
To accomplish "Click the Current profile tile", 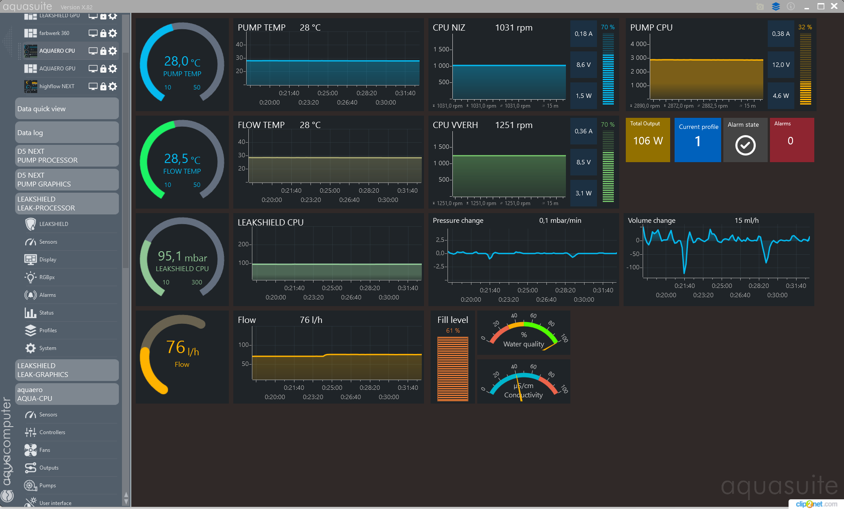I will (698, 140).
